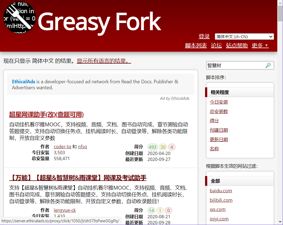
Task: Click the scrollbar down arrow
Action: [x=280, y=222]
